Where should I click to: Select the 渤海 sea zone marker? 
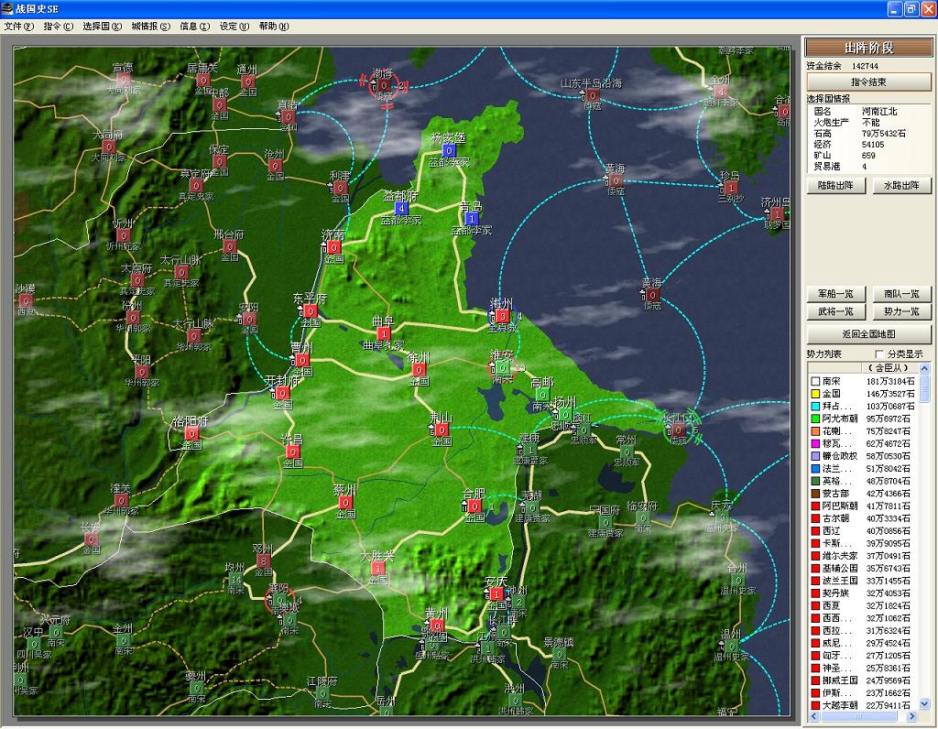(384, 86)
